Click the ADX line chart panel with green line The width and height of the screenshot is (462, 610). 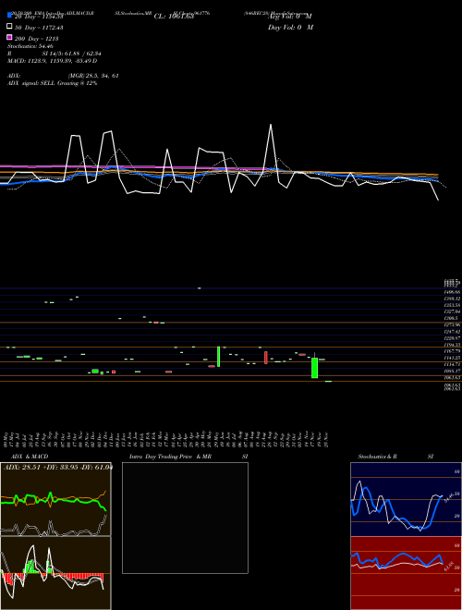coord(55,499)
